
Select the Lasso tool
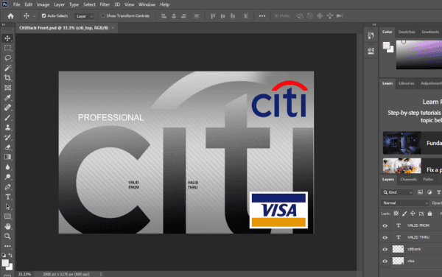tap(7, 57)
